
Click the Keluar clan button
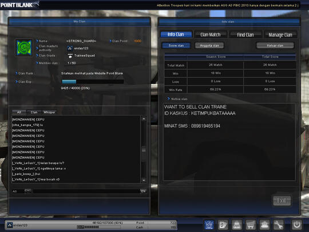click(275, 46)
